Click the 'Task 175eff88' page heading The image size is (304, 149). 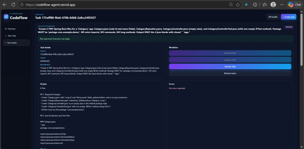click(65, 18)
